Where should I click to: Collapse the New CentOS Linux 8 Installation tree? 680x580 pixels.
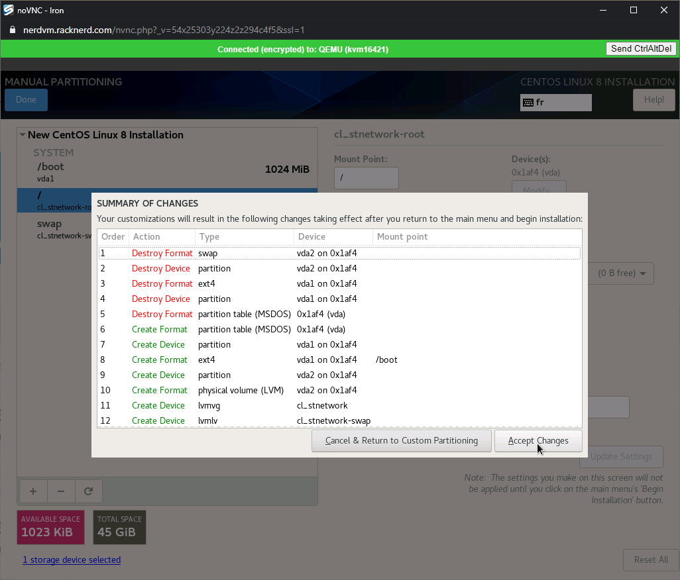tap(23, 135)
